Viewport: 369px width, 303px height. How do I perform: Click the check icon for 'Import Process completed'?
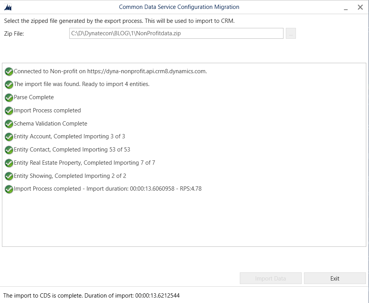pos(9,111)
